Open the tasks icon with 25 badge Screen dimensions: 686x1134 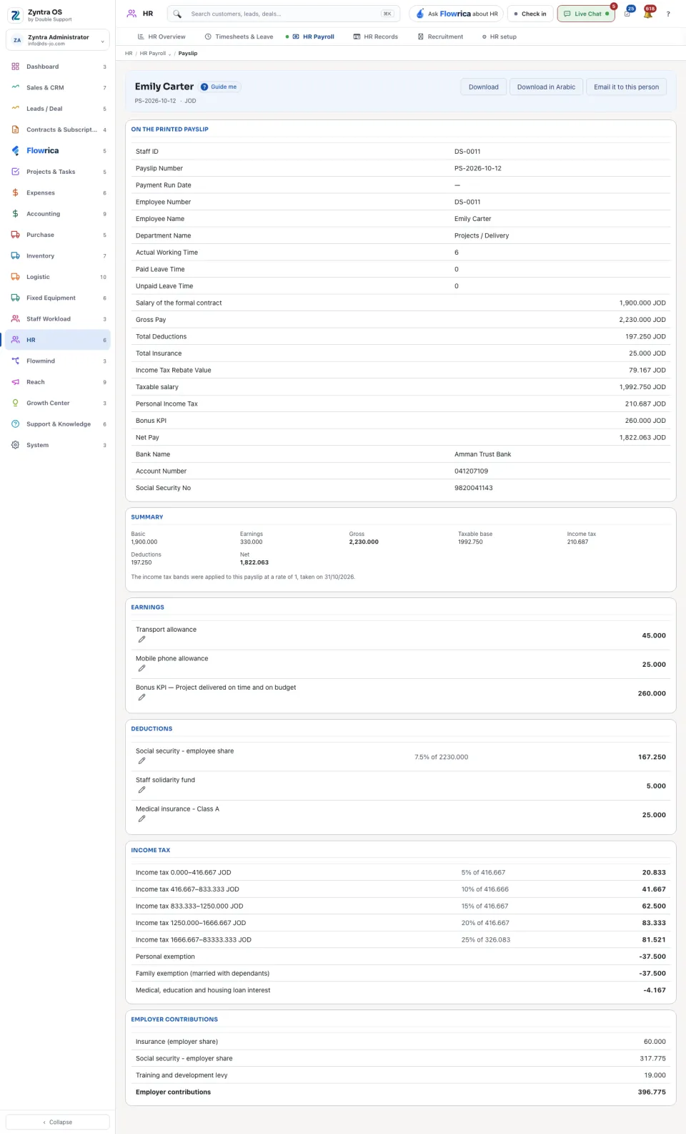[x=627, y=14]
